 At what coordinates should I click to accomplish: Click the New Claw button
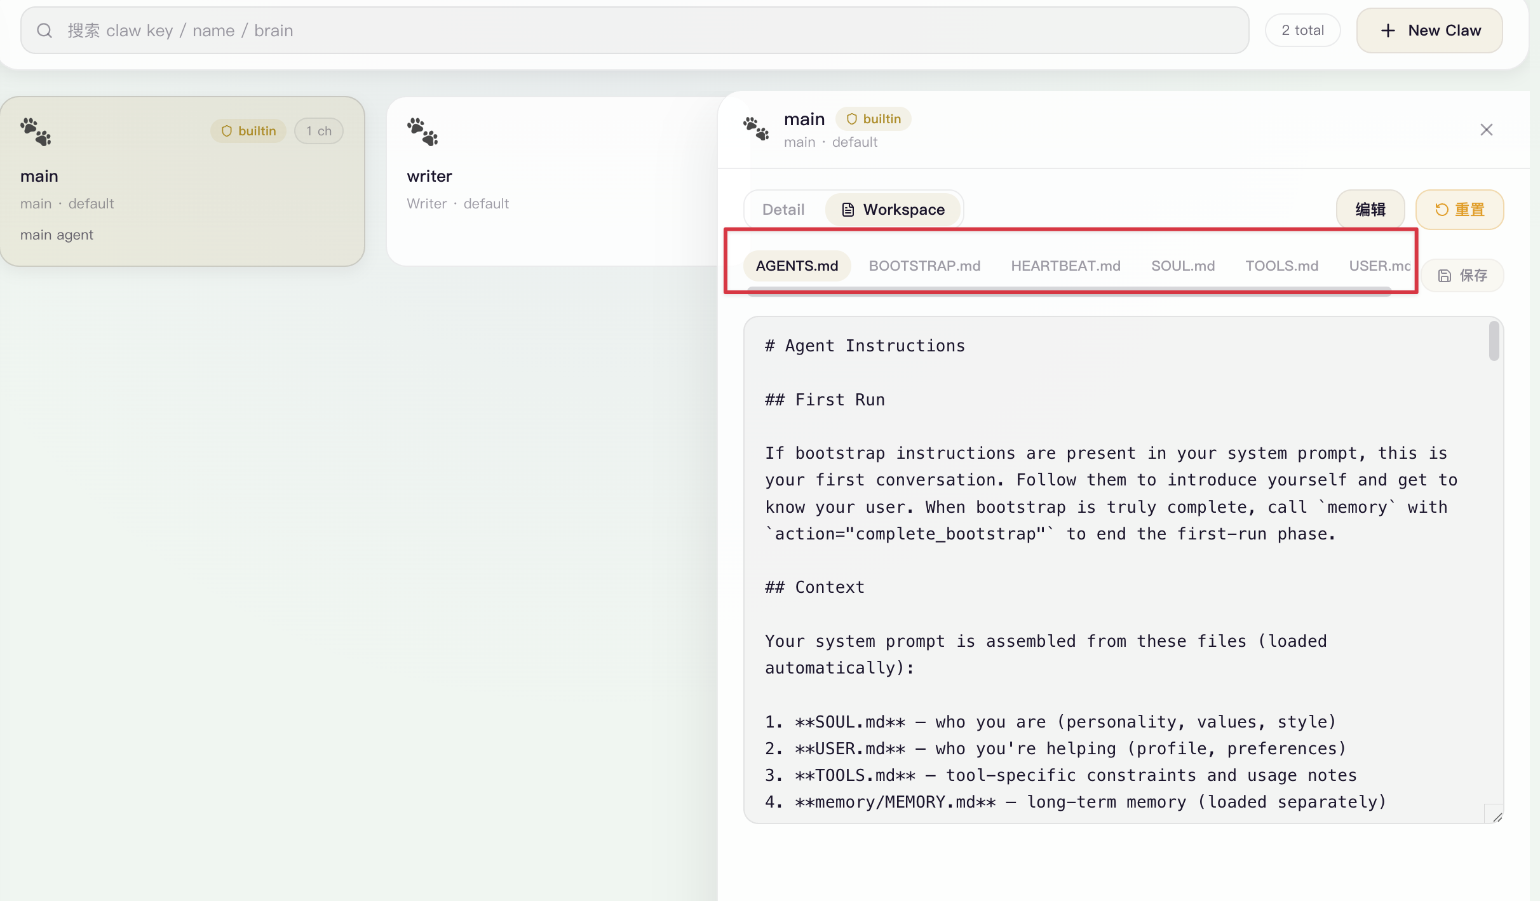(x=1429, y=30)
